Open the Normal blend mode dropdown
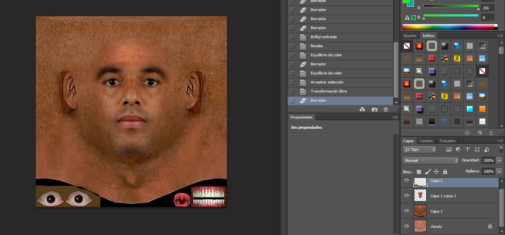505x235 pixels. (x=431, y=161)
